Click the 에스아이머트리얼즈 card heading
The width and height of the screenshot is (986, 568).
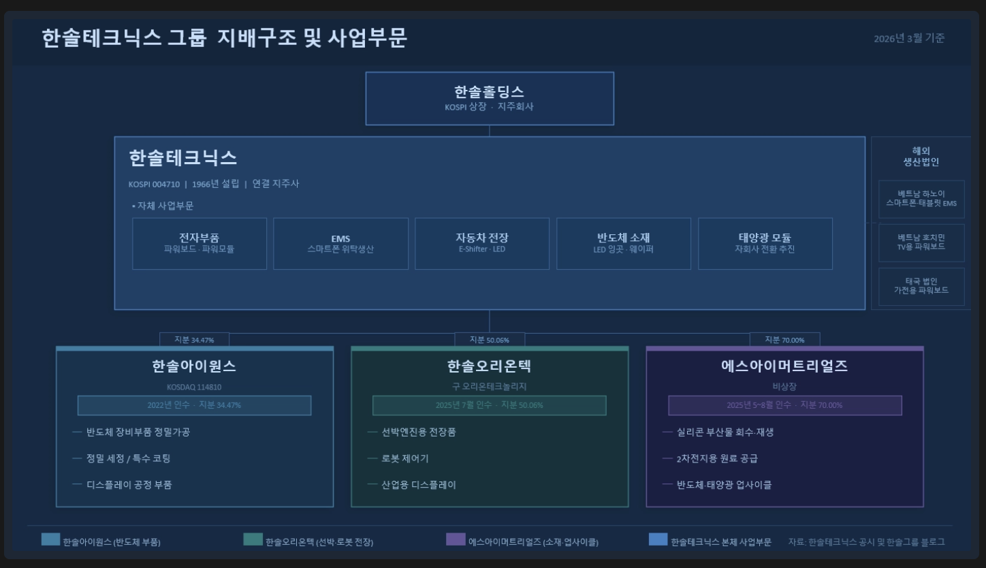784,366
